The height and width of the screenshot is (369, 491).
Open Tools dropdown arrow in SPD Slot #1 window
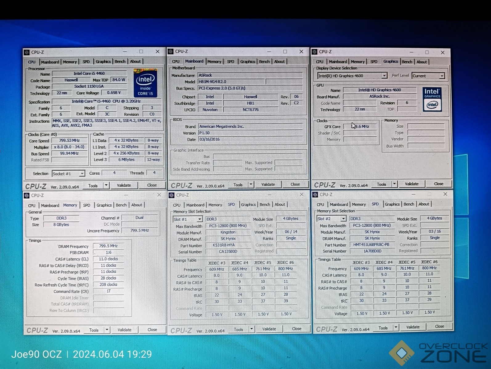pos(252,329)
